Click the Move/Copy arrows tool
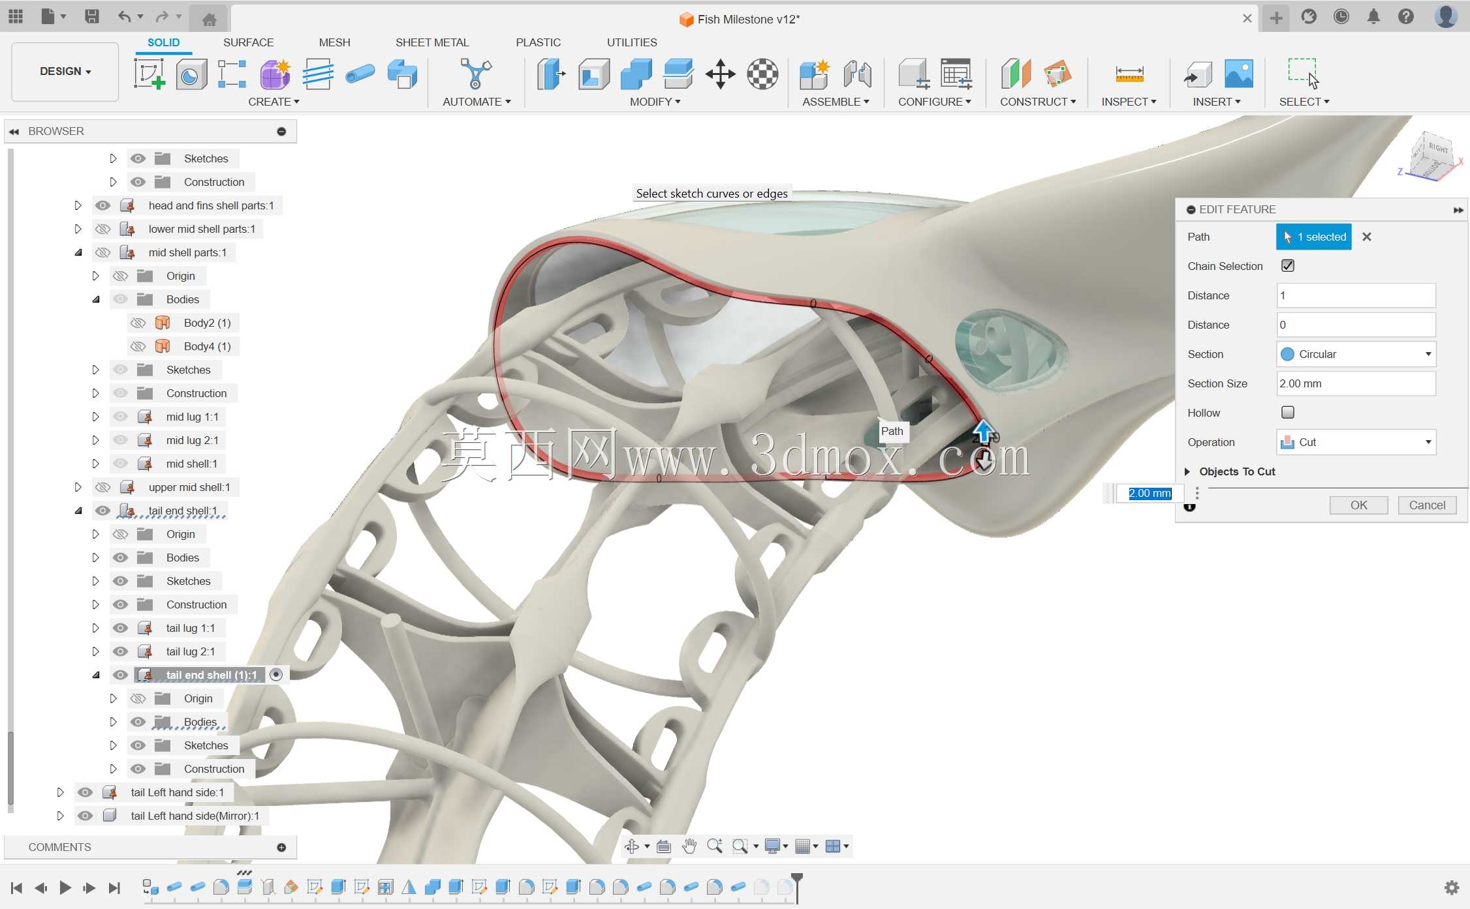 point(721,74)
